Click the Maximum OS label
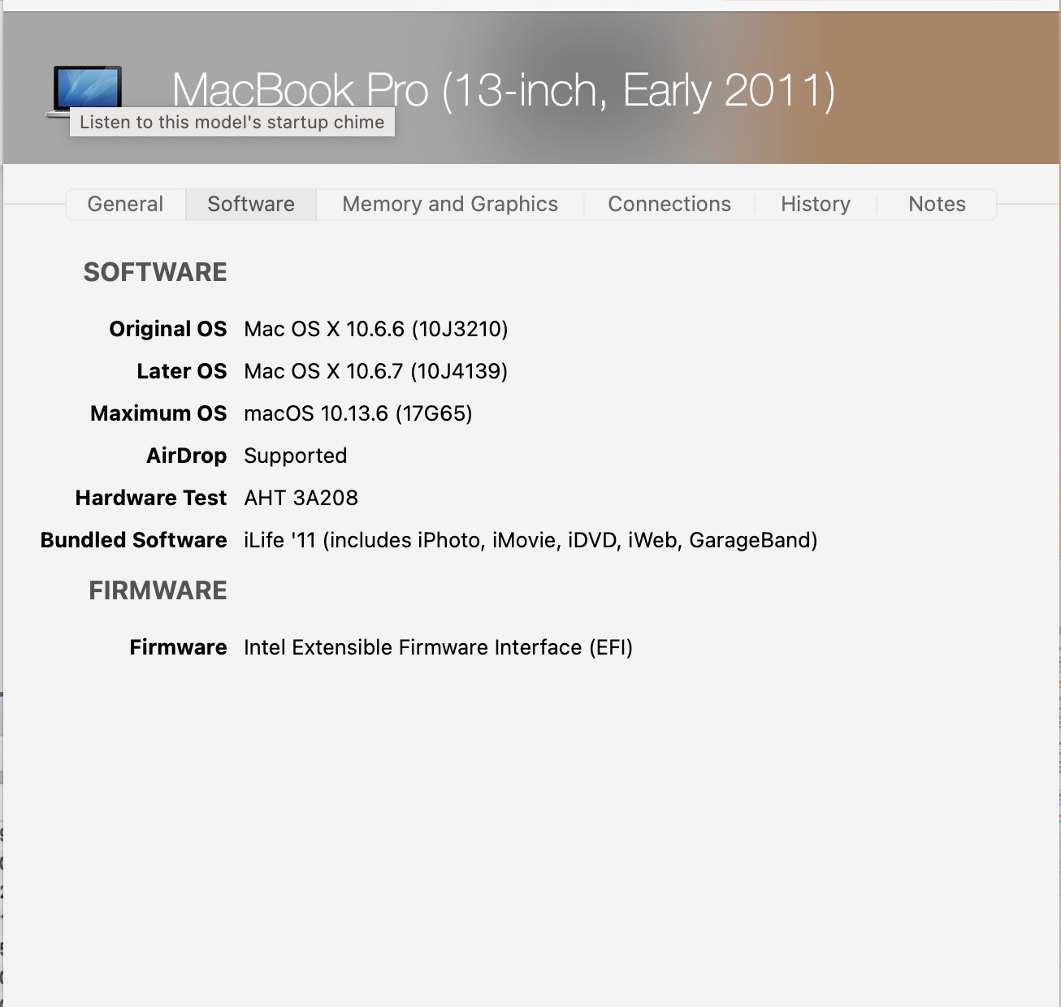The height and width of the screenshot is (1007, 1061). (x=158, y=413)
